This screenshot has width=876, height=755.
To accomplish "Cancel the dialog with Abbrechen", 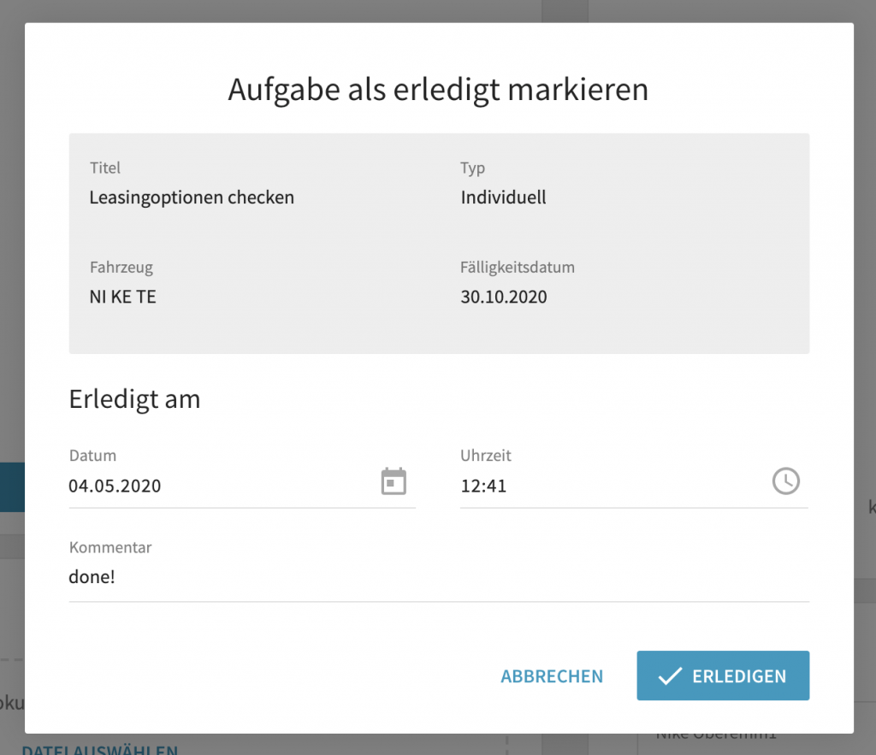I will point(552,675).
